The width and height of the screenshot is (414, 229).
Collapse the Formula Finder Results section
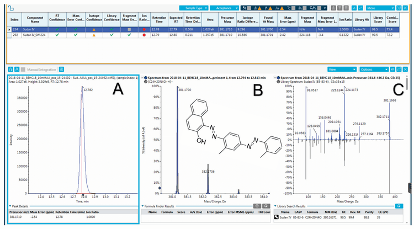(143, 206)
